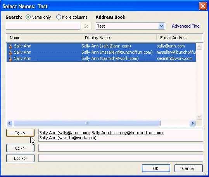Close the Select Names dialog

(x=203, y=6)
